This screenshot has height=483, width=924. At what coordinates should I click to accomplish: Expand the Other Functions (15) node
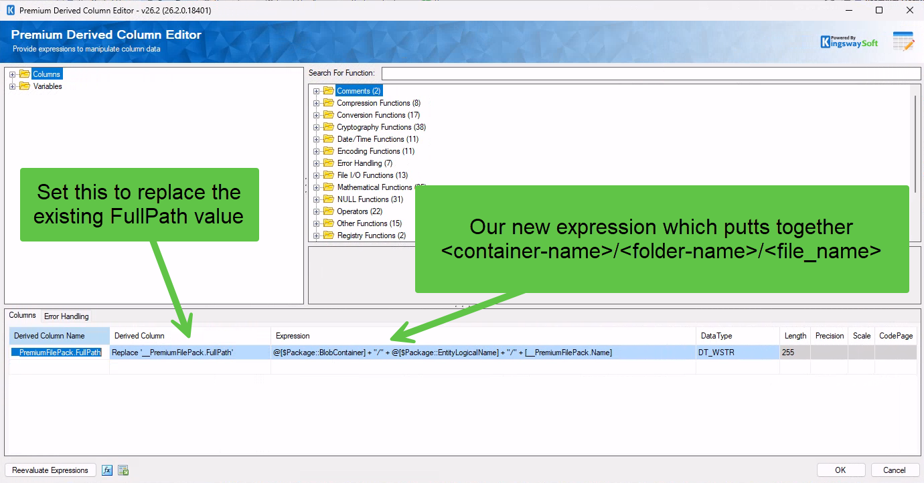click(x=317, y=223)
